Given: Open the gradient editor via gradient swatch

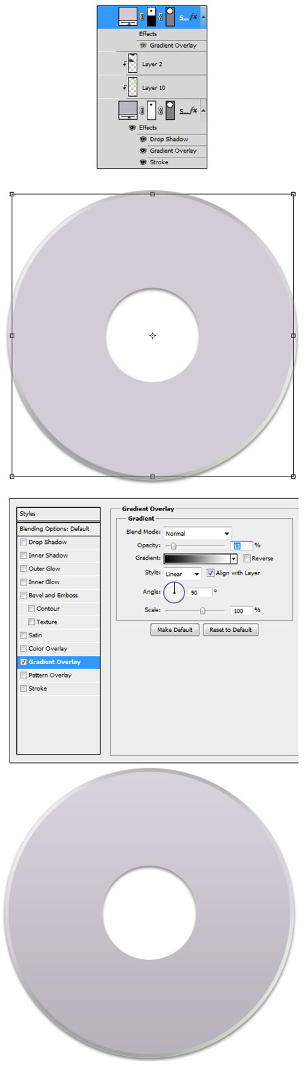Looking at the screenshot, I should tap(197, 559).
